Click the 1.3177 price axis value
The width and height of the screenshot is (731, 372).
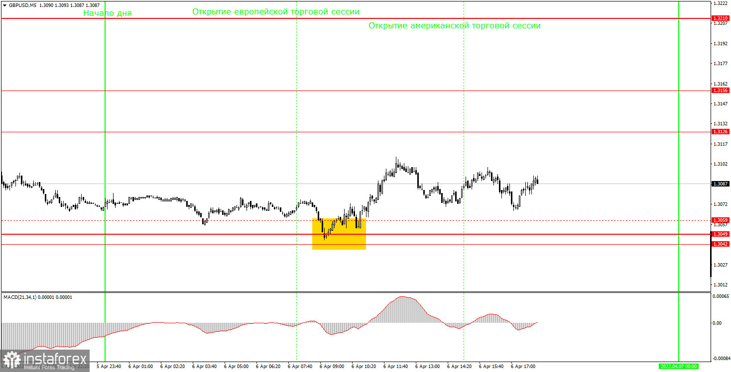click(x=720, y=64)
